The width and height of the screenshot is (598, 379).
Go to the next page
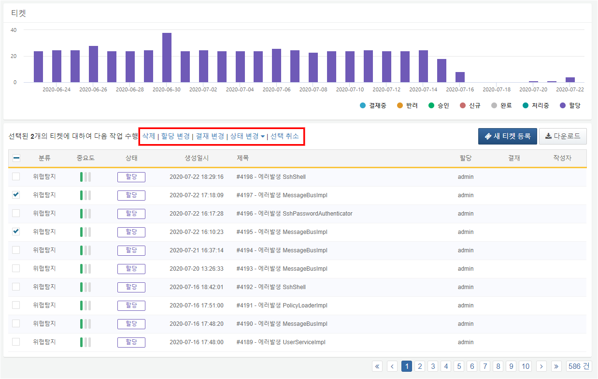point(541,366)
